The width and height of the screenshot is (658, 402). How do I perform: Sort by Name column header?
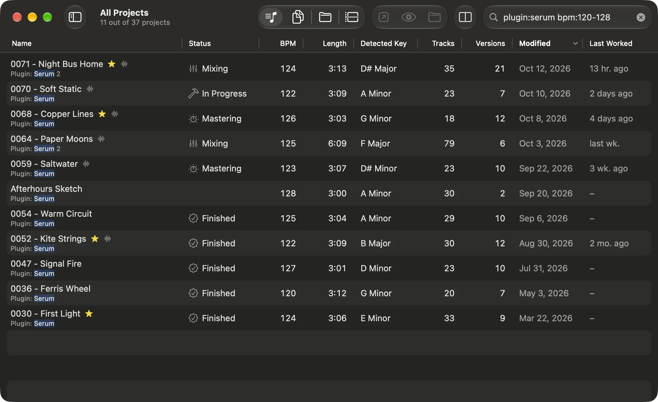[22, 43]
